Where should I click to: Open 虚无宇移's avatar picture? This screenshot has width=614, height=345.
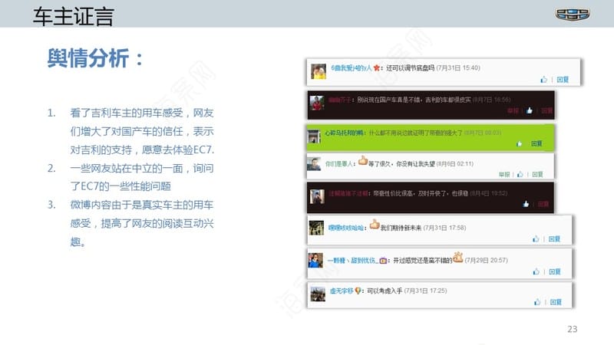coord(318,294)
